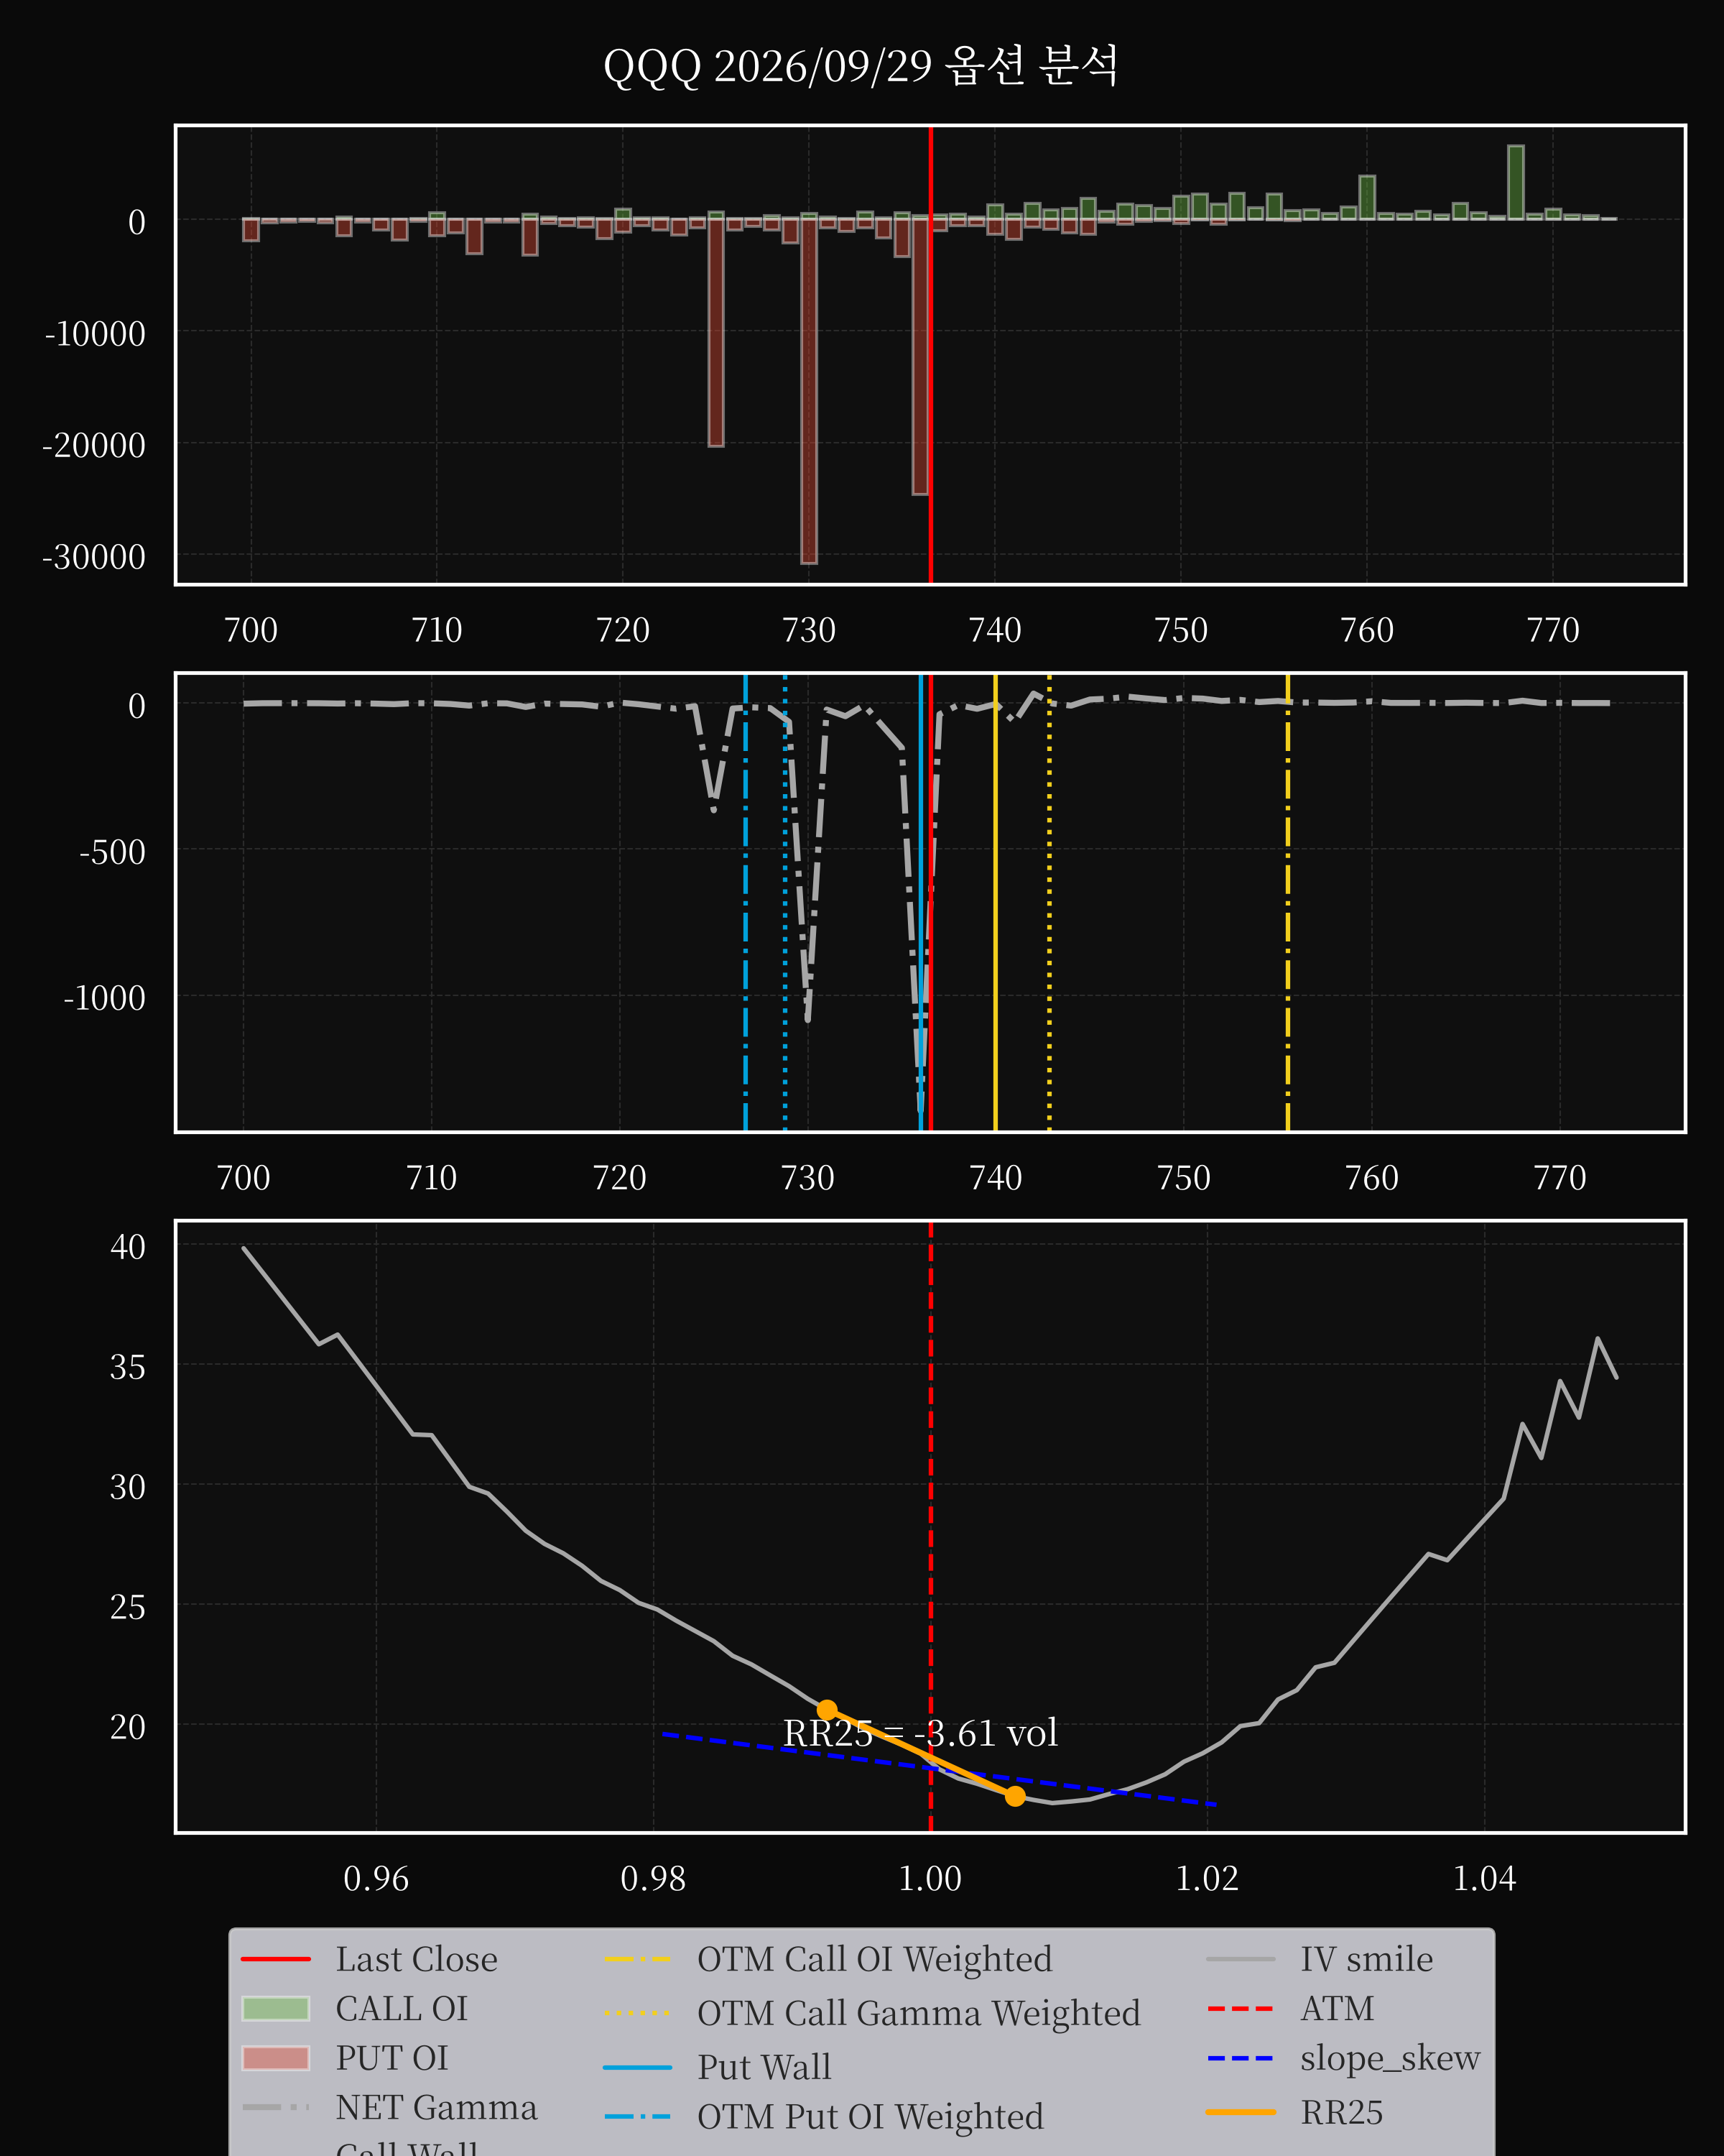This screenshot has width=1724, height=2156.
Task: Click the red dashed ATM legend line
Action: (x=1241, y=2008)
